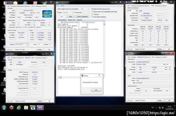Open the pi digits dropdown showing 1M

pos(85,9)
